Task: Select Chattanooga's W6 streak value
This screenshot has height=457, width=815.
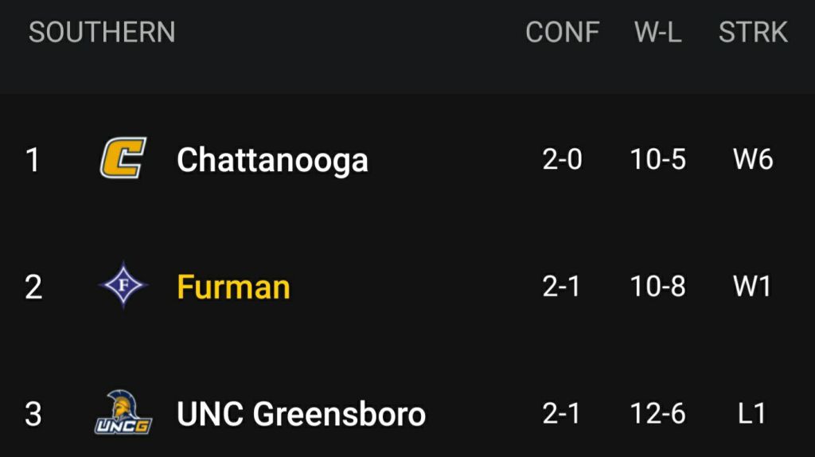Action: [752, 159]
